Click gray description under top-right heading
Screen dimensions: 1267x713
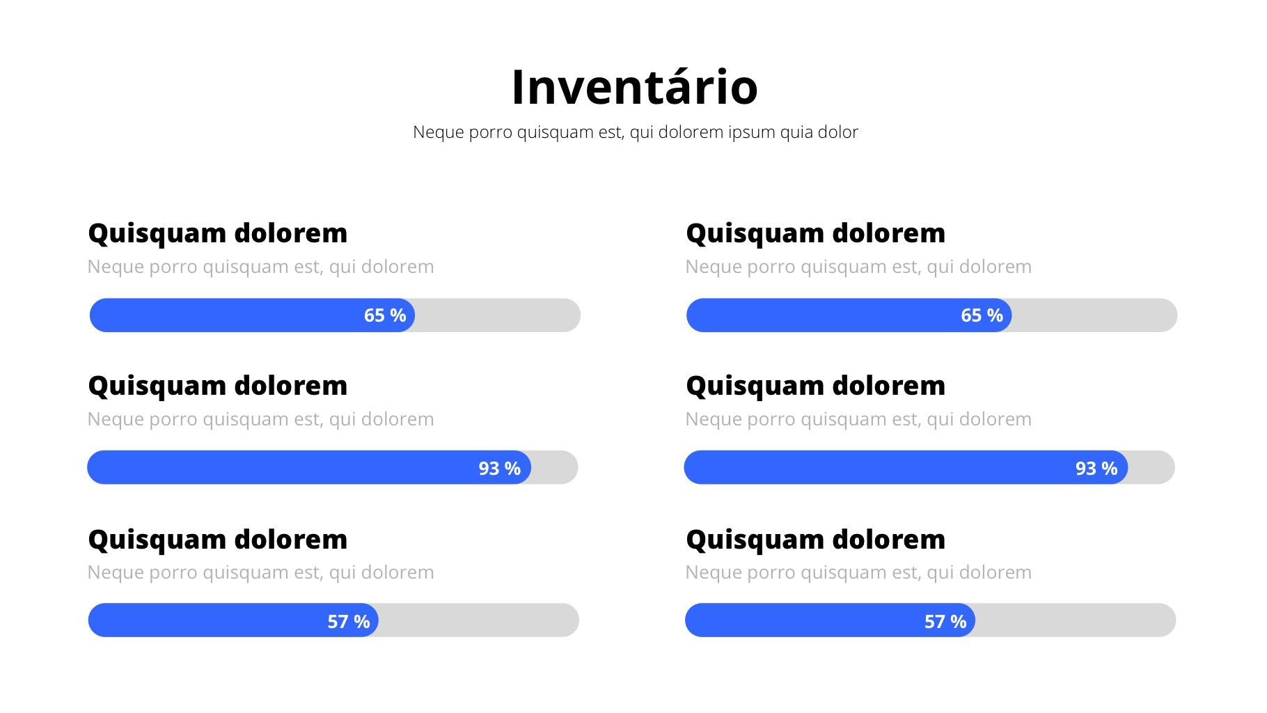pos(858,267)
